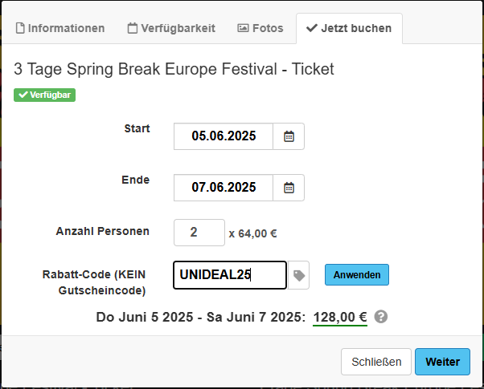Click the question mark help icon
This screenshot has height=389, width=484.
pyautogui.click(x=381, y=317)
